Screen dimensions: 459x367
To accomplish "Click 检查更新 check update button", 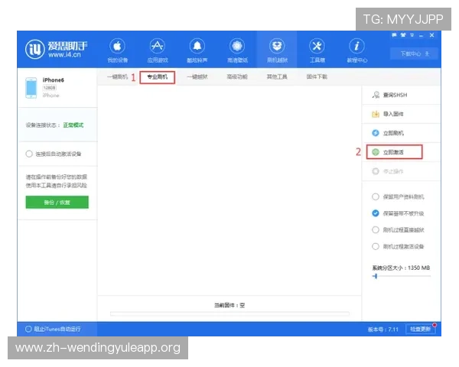I will pyautogui.click(x=421, y=330).
